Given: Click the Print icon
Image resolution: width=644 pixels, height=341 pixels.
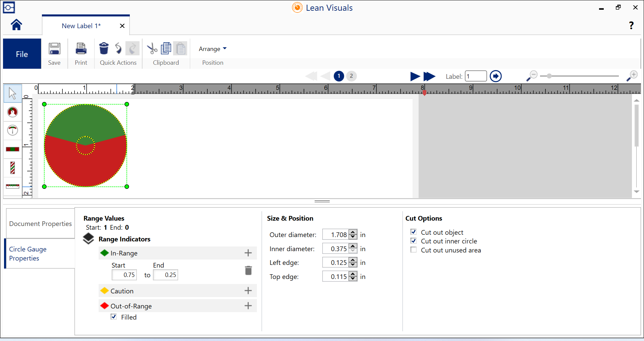Looking at the screenshot, I should tap(81, 49).
